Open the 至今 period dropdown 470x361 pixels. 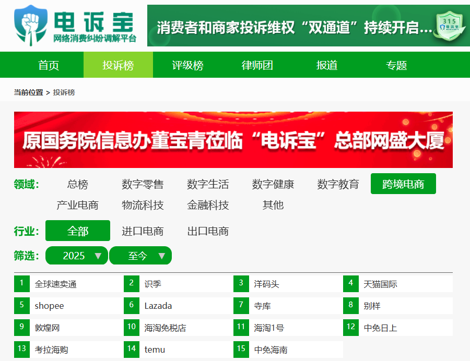pos(140,256)
